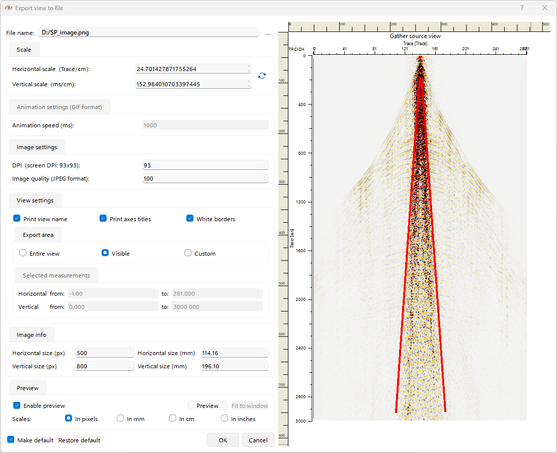Click the application logo in the title bar
Image resolution: width=557 pixels, height=453 pixels.
tap(9, 8)
